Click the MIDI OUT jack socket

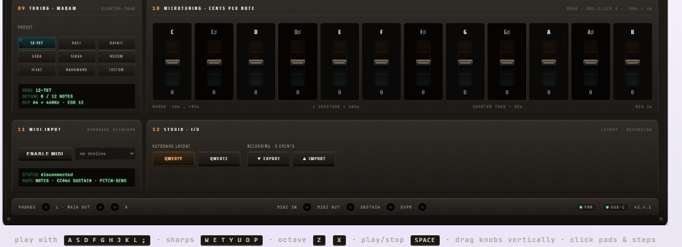[x=350, y=207]
